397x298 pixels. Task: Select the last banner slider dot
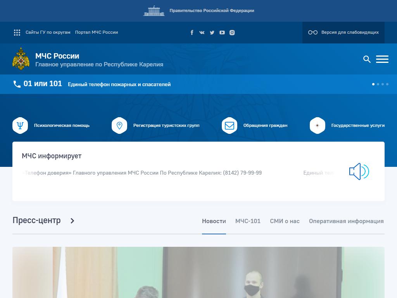(387, 84)
